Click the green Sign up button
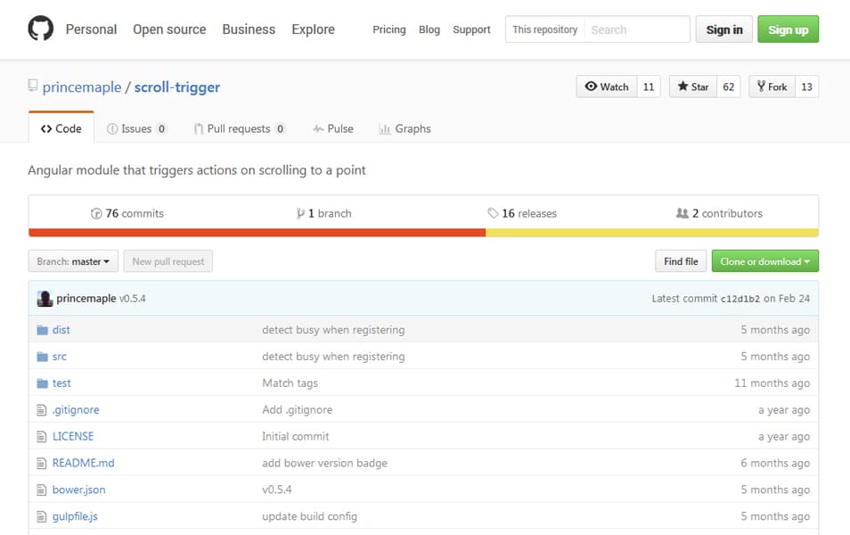 tap(789, 29)
